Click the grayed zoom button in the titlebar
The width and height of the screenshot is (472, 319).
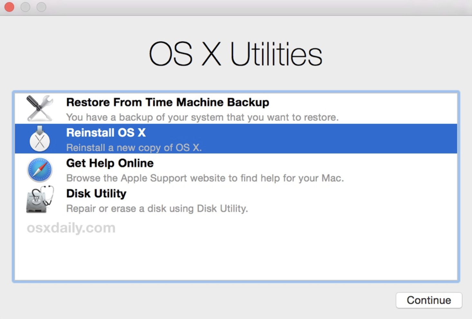(41, 7)
